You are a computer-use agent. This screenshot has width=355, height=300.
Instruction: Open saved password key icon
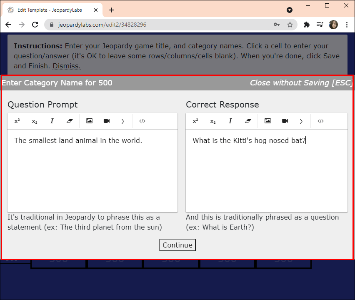click(277, 25)
